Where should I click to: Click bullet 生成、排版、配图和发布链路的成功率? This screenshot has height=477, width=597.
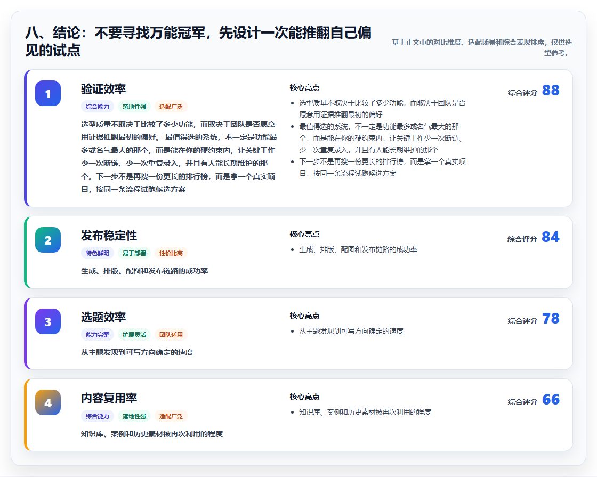(x=358, y=250)
